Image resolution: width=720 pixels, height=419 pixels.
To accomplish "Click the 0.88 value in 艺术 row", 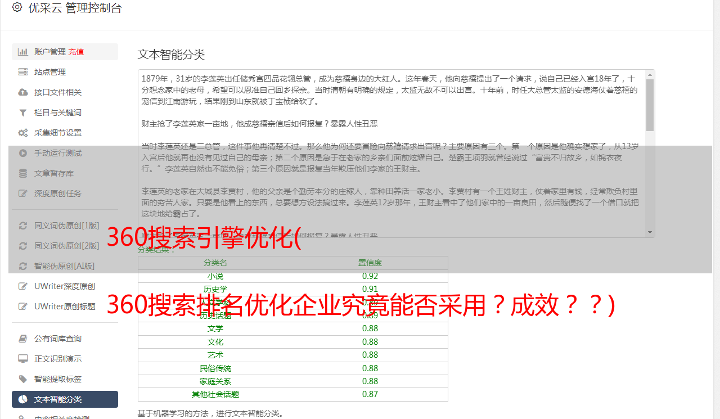I will [370, 355].
